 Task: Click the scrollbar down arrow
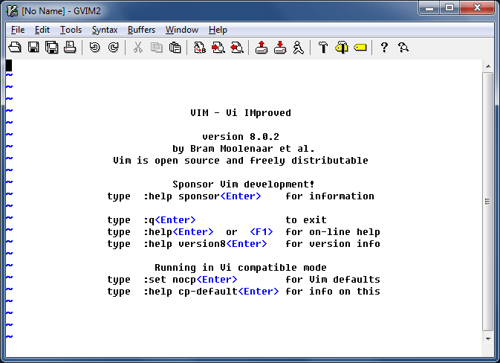click(488, 338)
